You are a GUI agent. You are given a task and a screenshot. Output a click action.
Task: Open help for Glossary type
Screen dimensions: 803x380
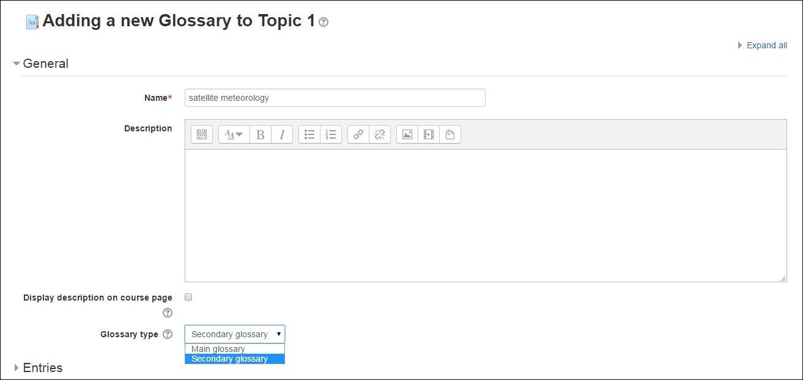168,334
